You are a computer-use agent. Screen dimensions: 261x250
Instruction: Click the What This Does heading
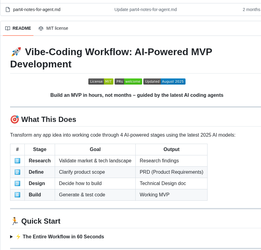pos(49,119)
